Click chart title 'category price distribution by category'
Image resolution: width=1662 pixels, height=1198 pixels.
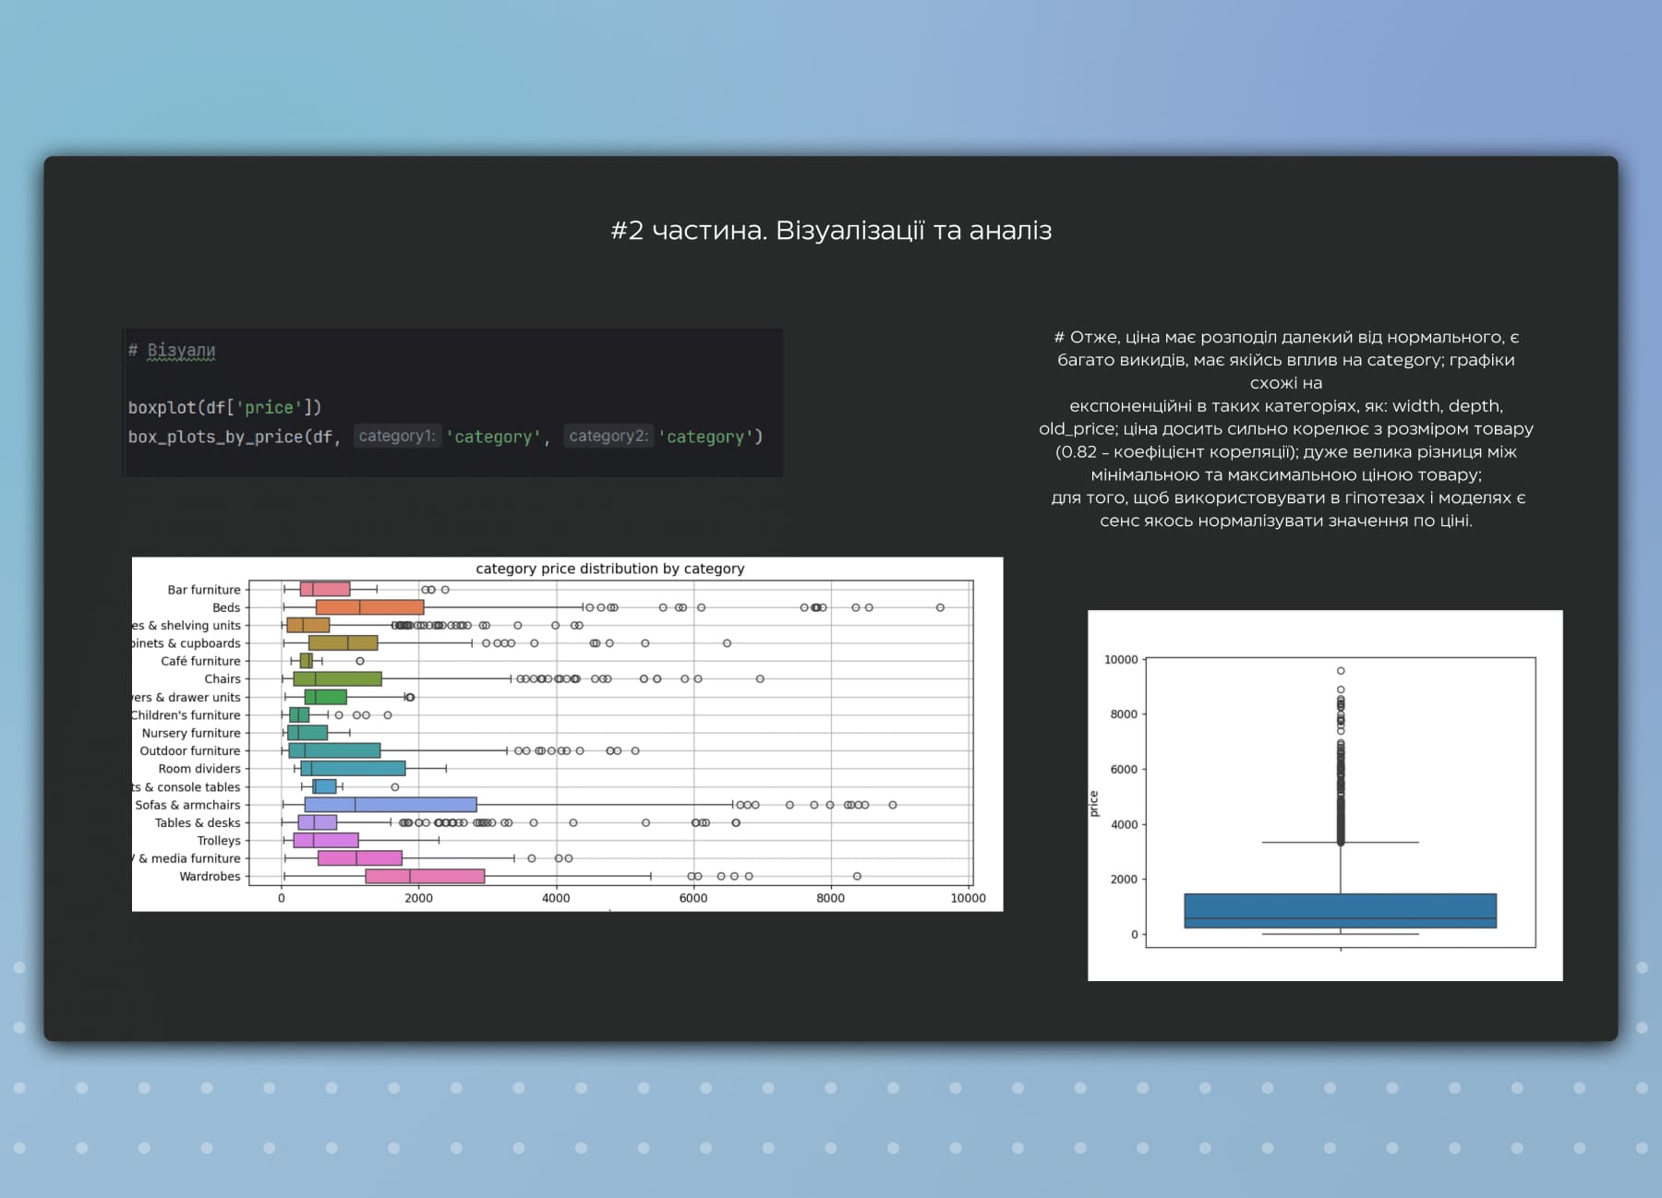[x=609, y=569]
